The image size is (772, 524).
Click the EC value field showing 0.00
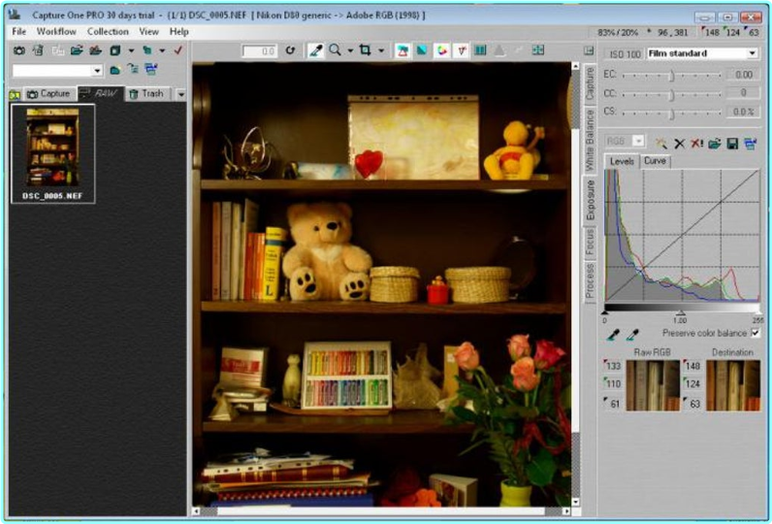744,75
